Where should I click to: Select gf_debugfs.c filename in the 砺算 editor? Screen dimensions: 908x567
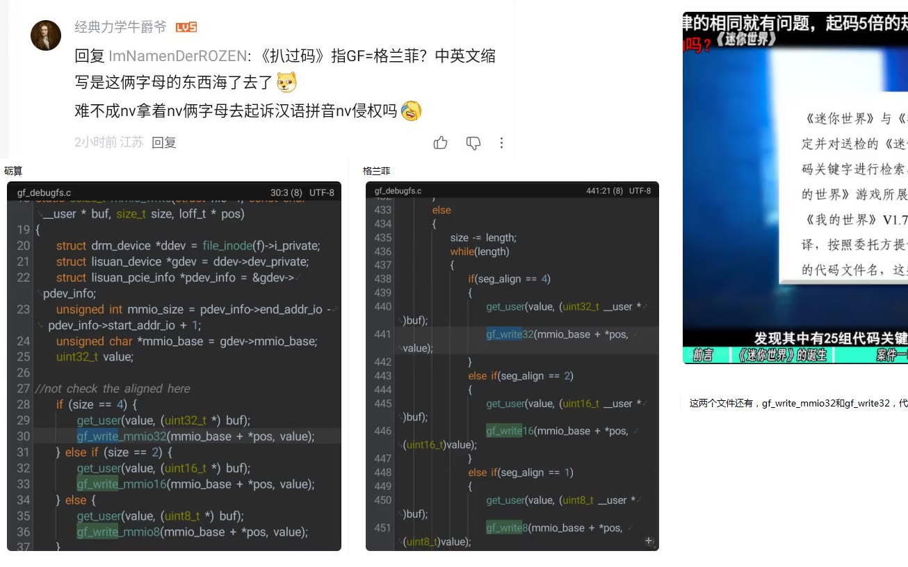pos(44,192)
